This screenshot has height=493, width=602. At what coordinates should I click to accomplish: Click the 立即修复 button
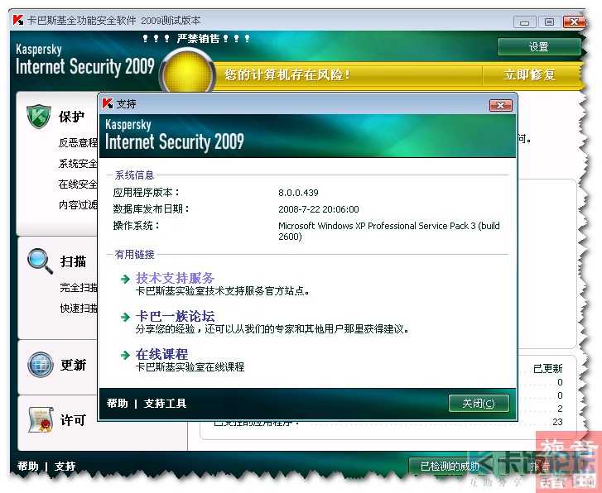pos(530,74)
